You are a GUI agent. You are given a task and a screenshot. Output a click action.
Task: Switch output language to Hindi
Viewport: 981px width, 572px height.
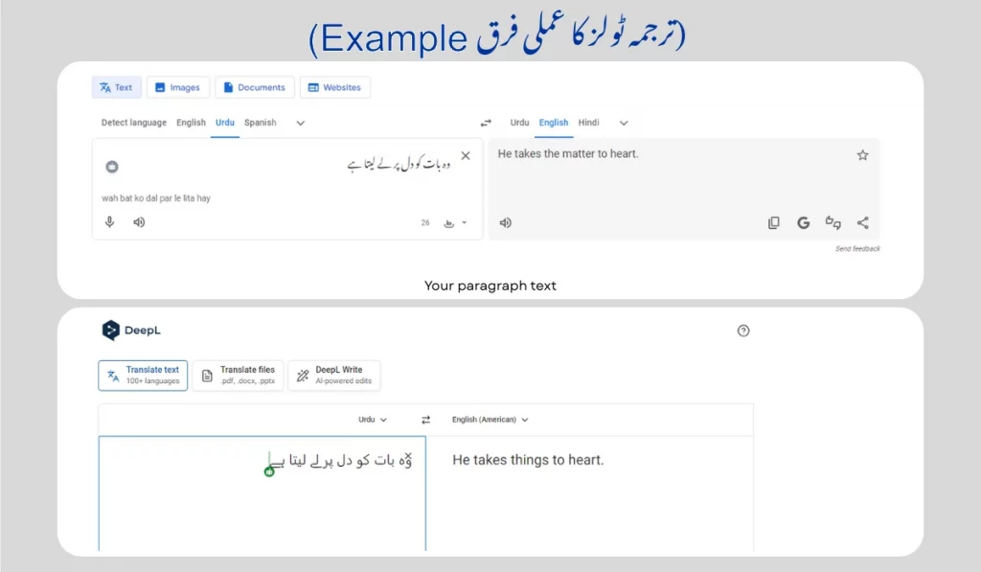click(588, 123)
